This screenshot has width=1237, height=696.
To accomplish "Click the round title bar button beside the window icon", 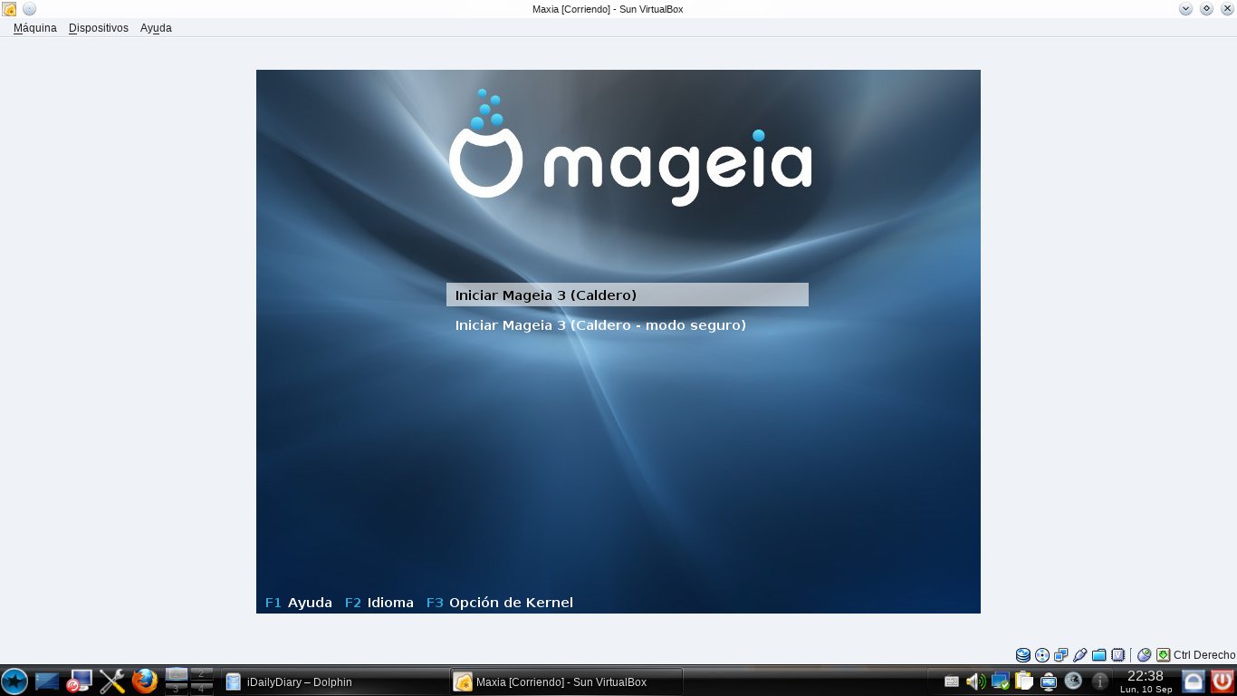I will 29,9.
